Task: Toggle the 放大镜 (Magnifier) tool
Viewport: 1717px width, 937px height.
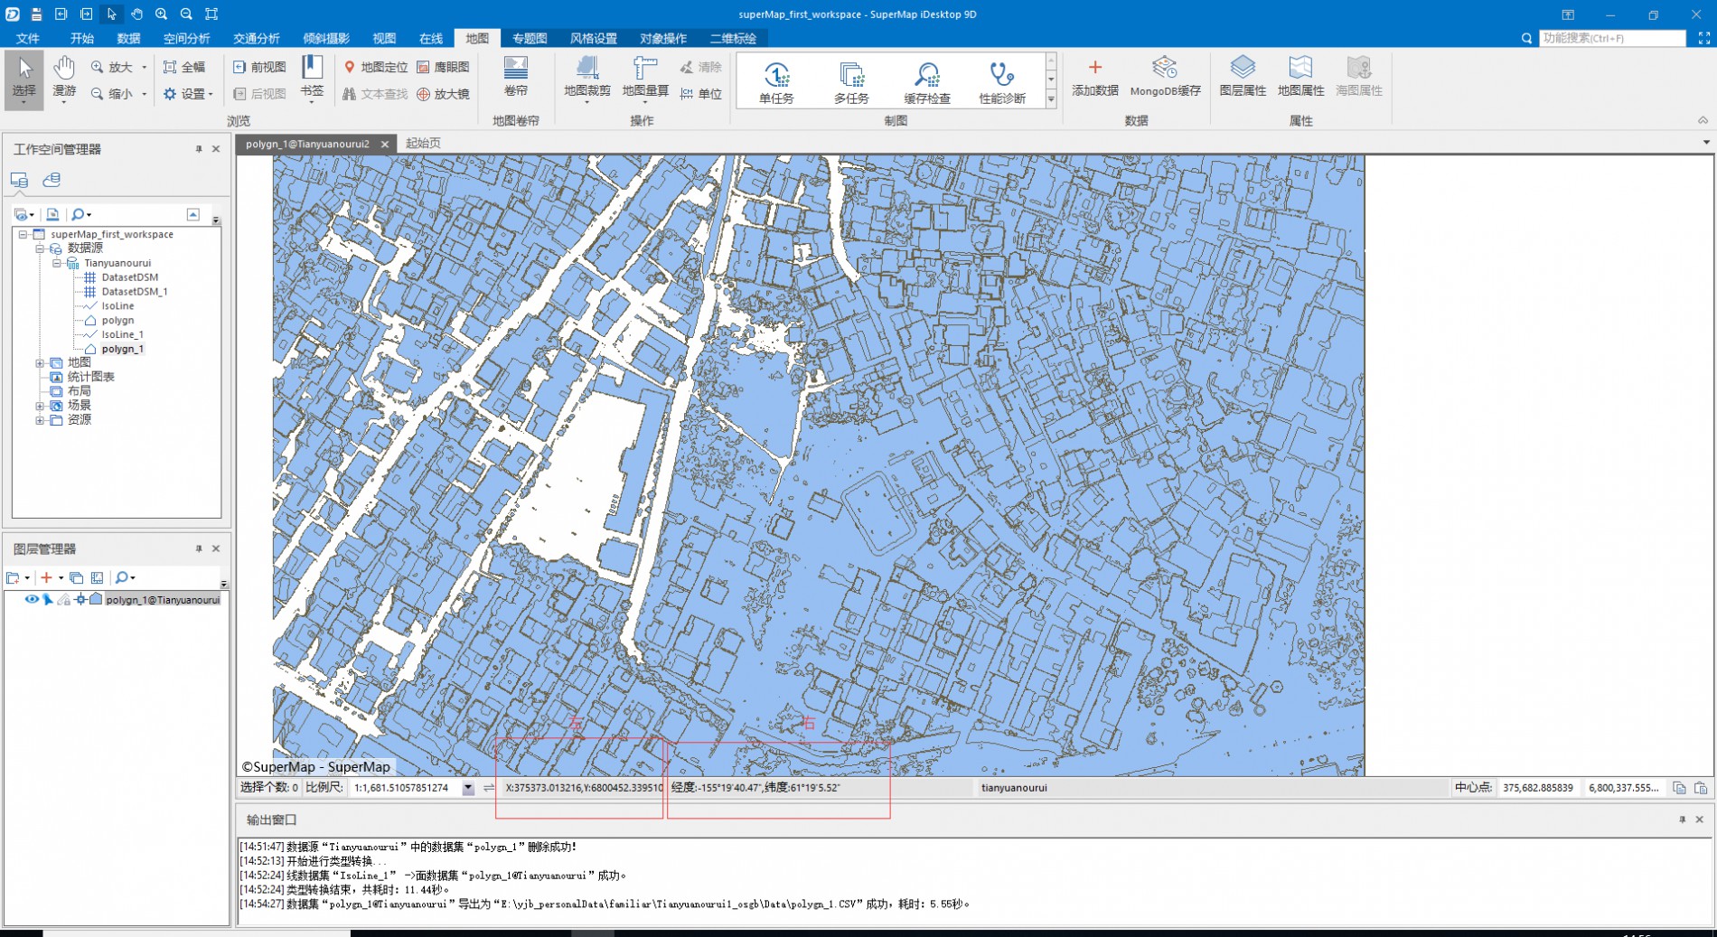Action: tap(443, 94)
